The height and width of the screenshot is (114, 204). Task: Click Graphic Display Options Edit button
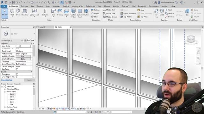[x=23, y=59]
